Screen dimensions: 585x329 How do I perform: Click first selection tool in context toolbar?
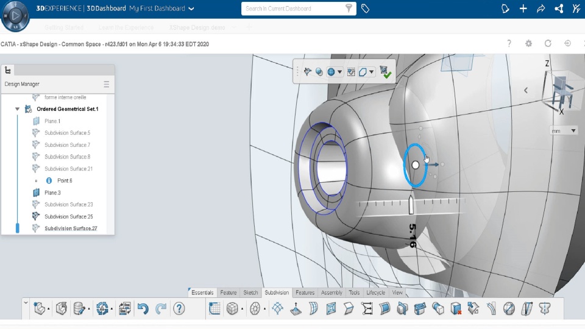(x=307, y=72)
